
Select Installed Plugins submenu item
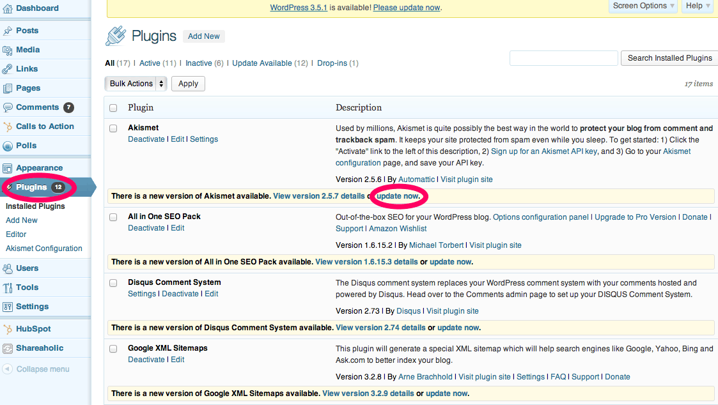35,206
